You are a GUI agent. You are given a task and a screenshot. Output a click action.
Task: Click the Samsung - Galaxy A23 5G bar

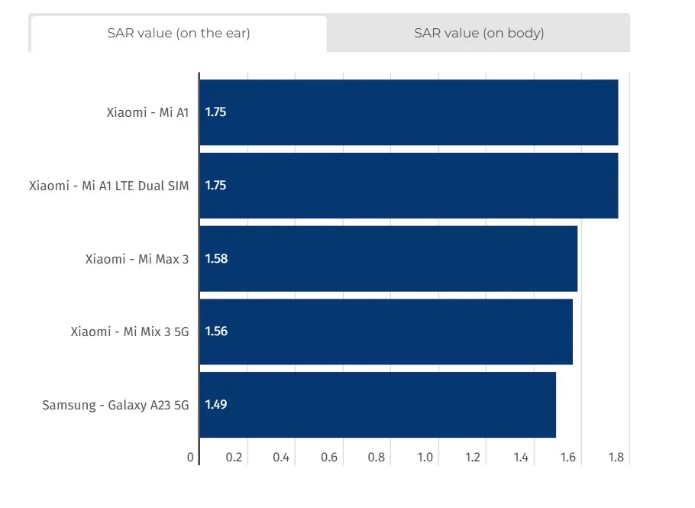click(x=377, y=405)
